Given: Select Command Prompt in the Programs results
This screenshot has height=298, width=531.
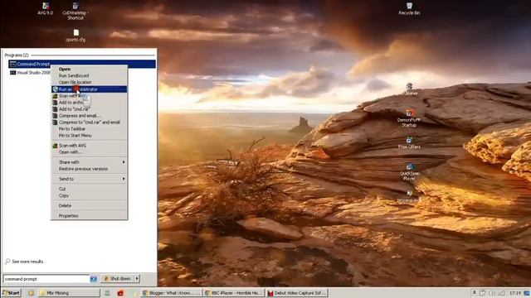Looking at the screenshot, I should 82,64.
